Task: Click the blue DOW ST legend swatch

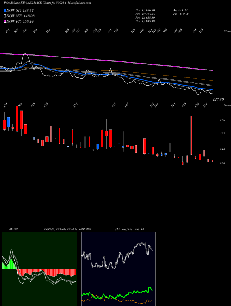Action: [5, 10]
